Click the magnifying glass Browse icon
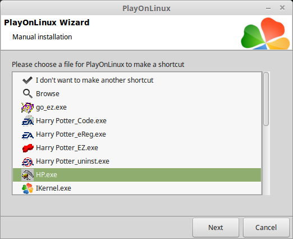Viewport: 293px width, 239px height. (28, 93)
